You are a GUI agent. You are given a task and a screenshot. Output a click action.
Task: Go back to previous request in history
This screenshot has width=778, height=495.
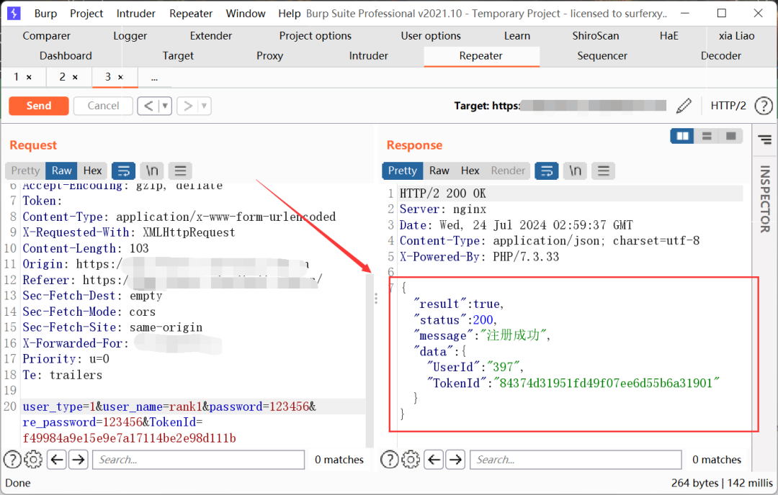point(148,106)
